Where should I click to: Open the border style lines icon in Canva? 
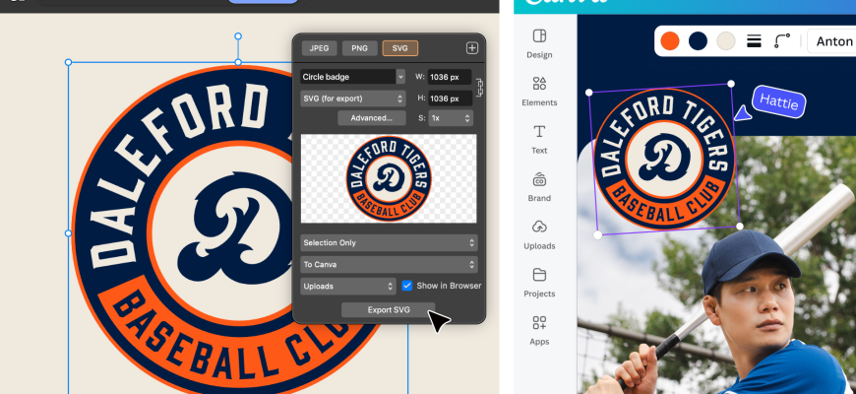pos(754,41)
